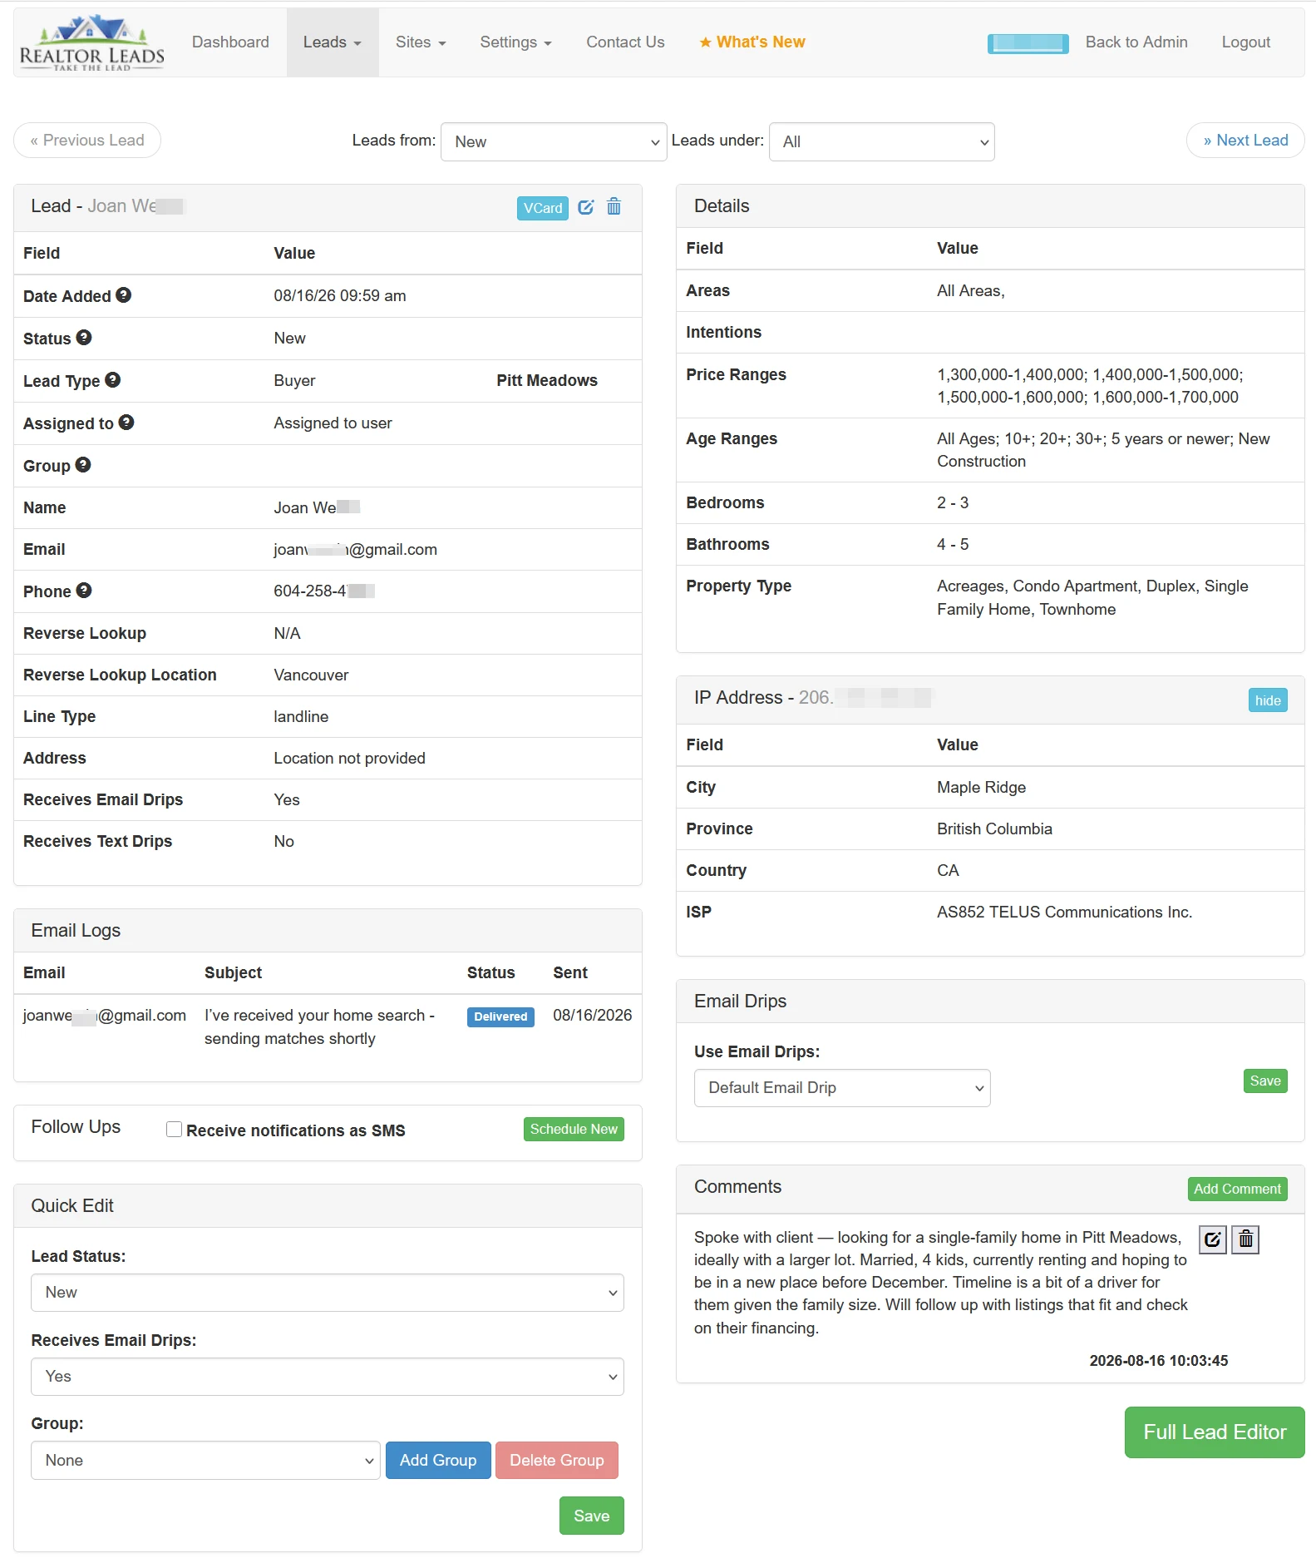Image resolution: width=1316 pixels, height=1563 pixels.
Task: Click the help icon next to Lead Type
Action: 113,380
